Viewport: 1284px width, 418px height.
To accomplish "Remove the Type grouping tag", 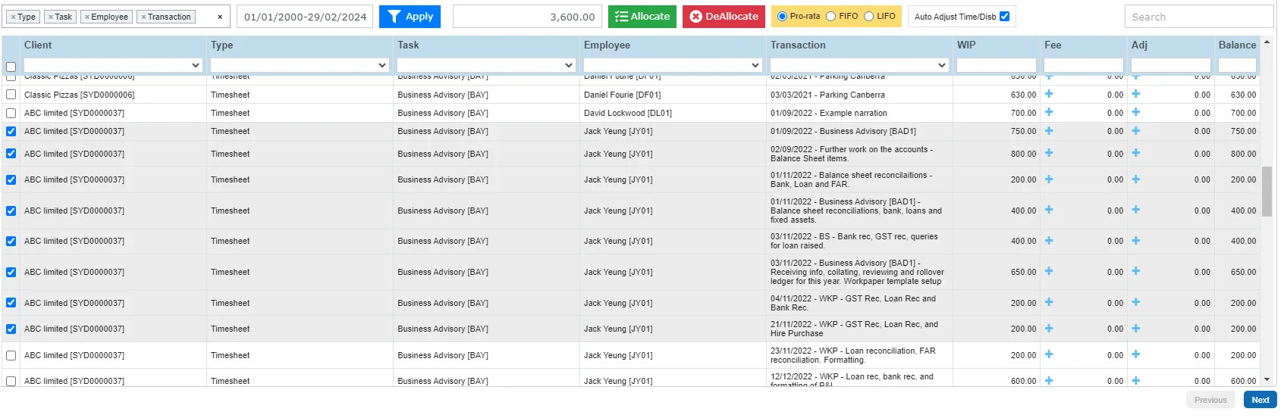I will [13, 17].
